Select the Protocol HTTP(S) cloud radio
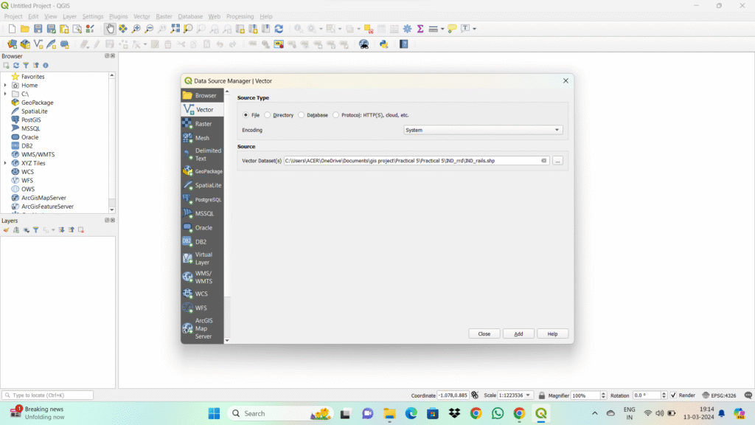 tap(336, 115)
